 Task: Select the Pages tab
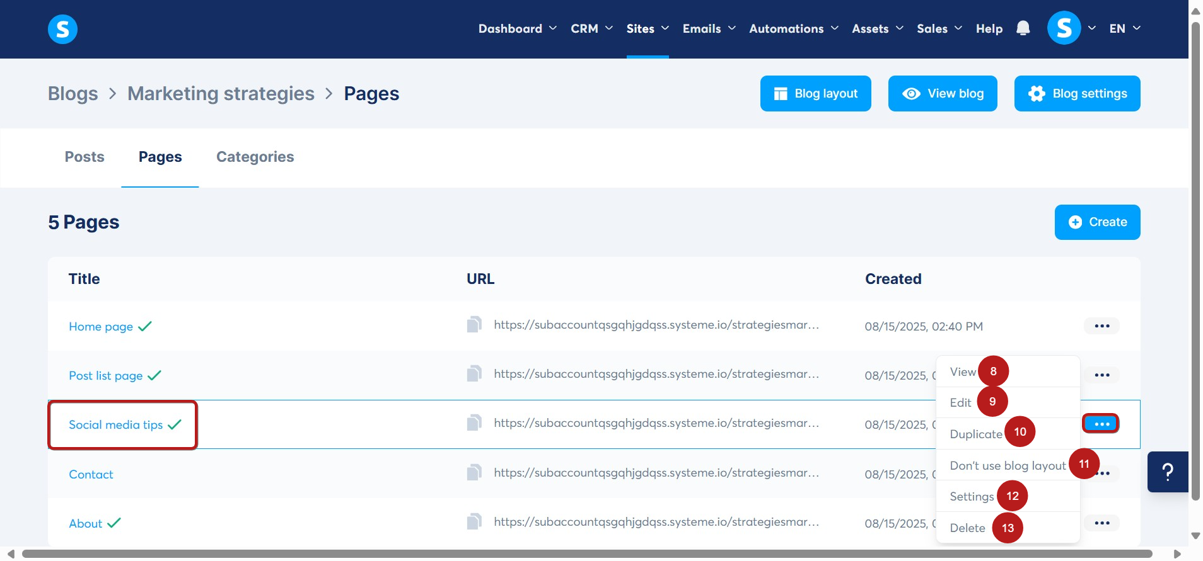[160, 157]
